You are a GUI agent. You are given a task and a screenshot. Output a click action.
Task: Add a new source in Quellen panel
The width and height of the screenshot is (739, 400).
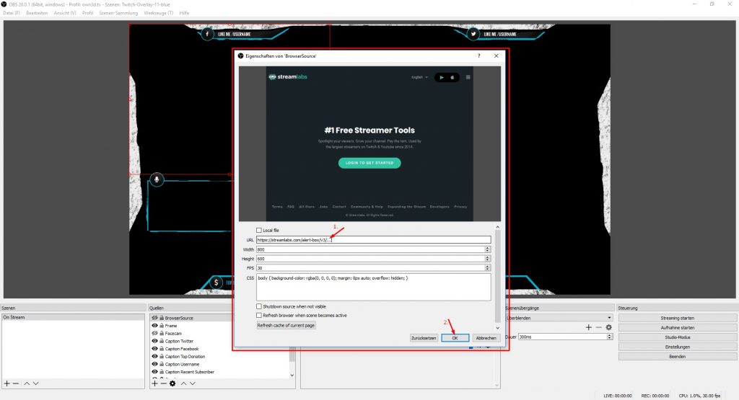[x=154, y=383]
